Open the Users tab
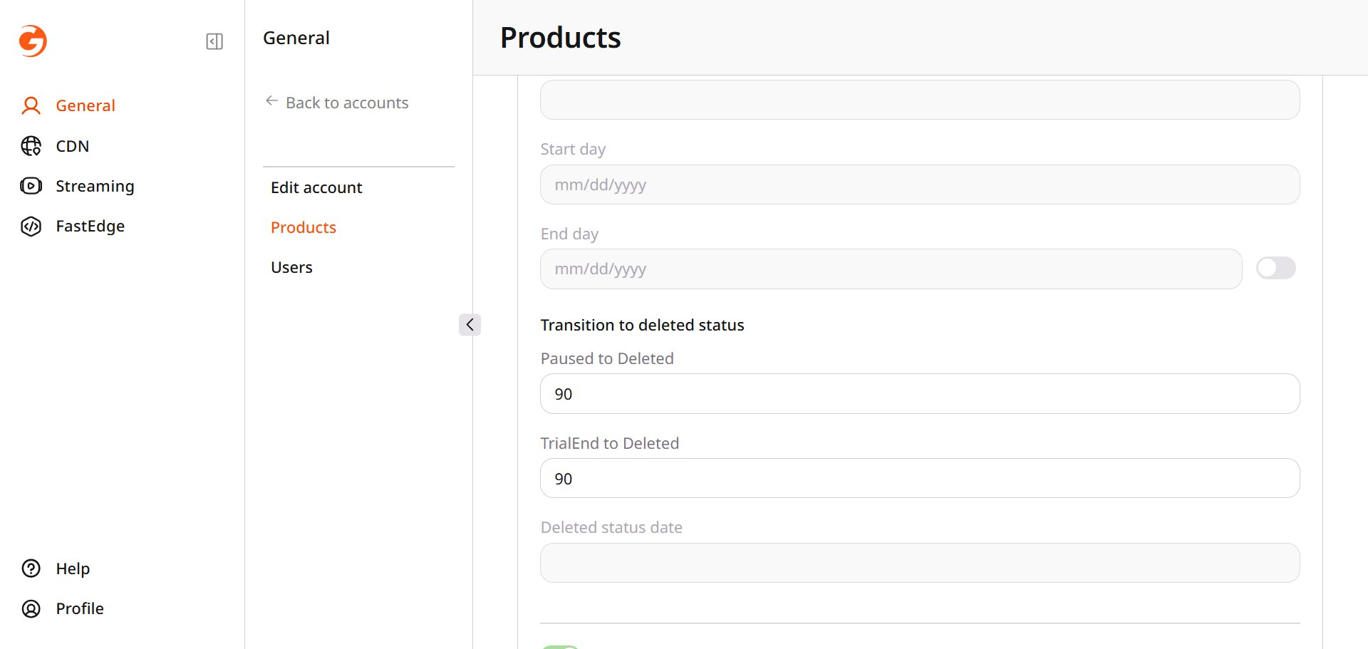 point(291,267)
